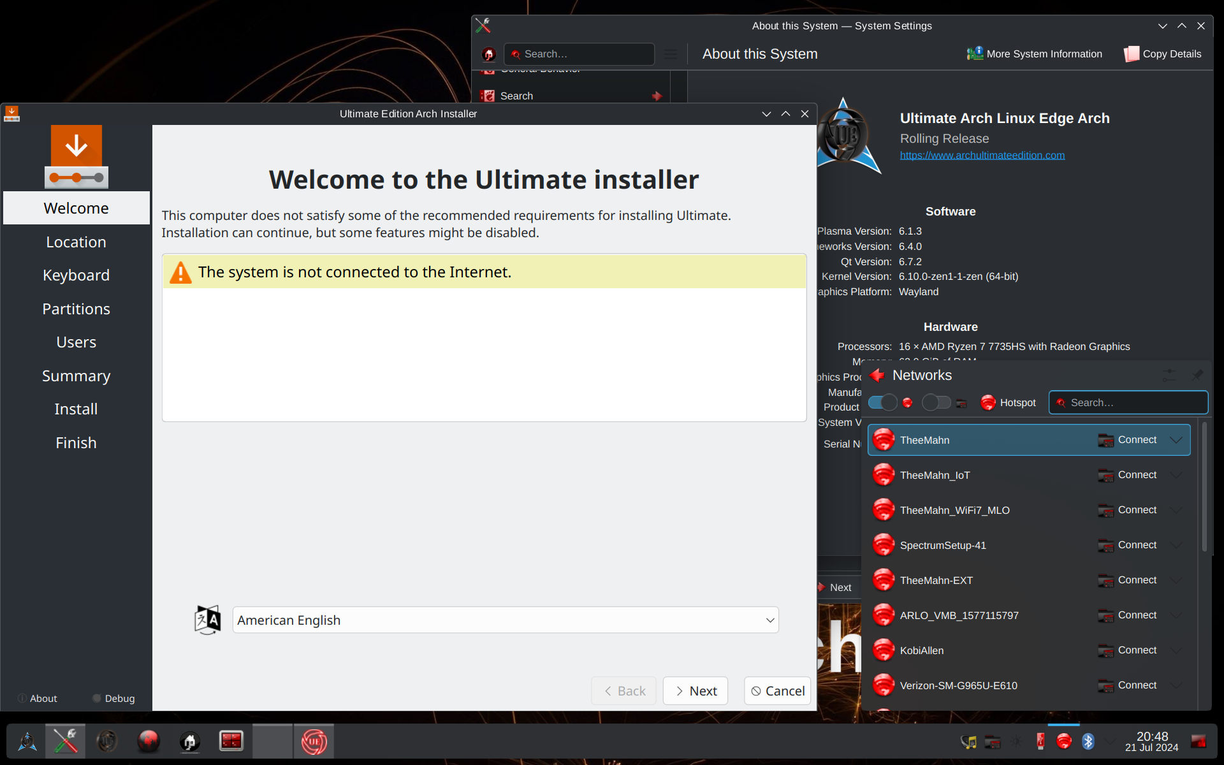Toggle Debug in the installer sidebar
Viewport: 1224px width, 765px height.
113,699
